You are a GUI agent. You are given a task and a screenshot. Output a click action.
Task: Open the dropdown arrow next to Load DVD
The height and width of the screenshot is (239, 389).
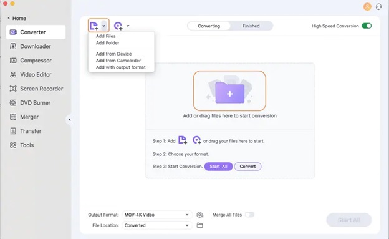pyautogui.click(x=128, y=26)
